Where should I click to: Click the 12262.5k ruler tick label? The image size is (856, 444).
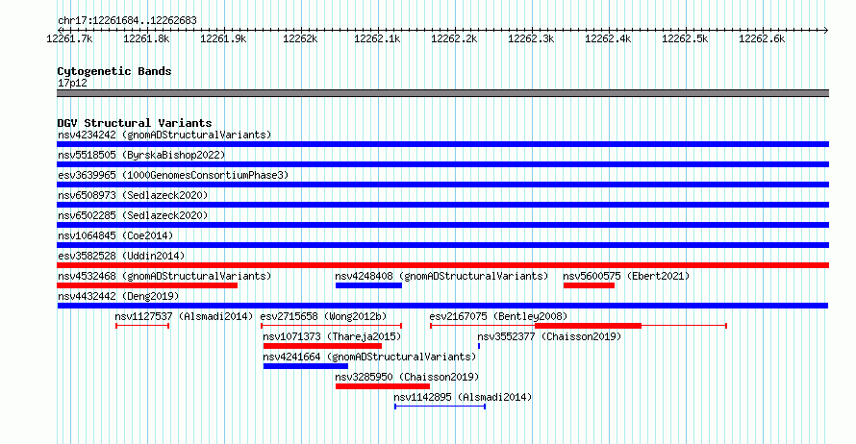point(685,38)
